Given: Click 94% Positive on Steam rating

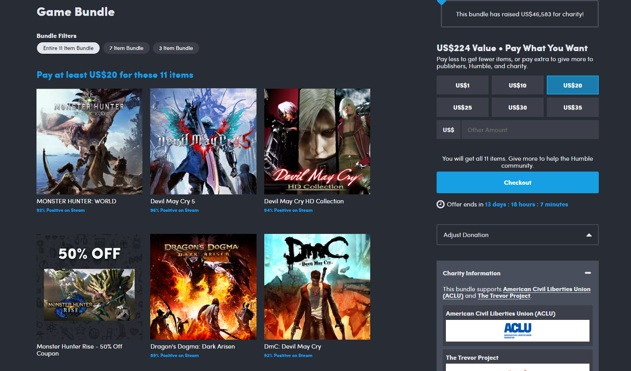Looking at the screenshot, I should 288,210.
